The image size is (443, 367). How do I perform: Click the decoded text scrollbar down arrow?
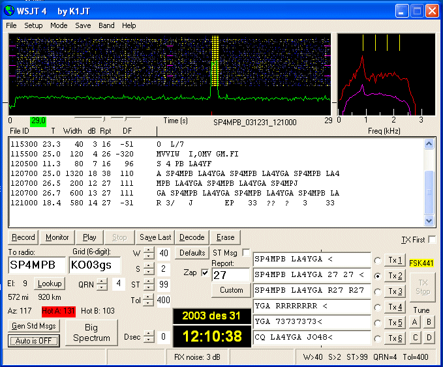(429, 220)
